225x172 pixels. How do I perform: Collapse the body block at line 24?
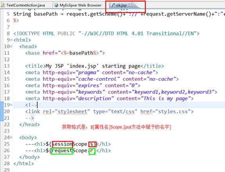point(11,137)
